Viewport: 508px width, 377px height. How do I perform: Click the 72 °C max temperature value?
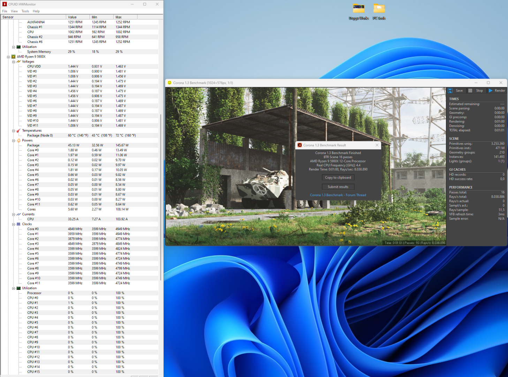(126, 135)
